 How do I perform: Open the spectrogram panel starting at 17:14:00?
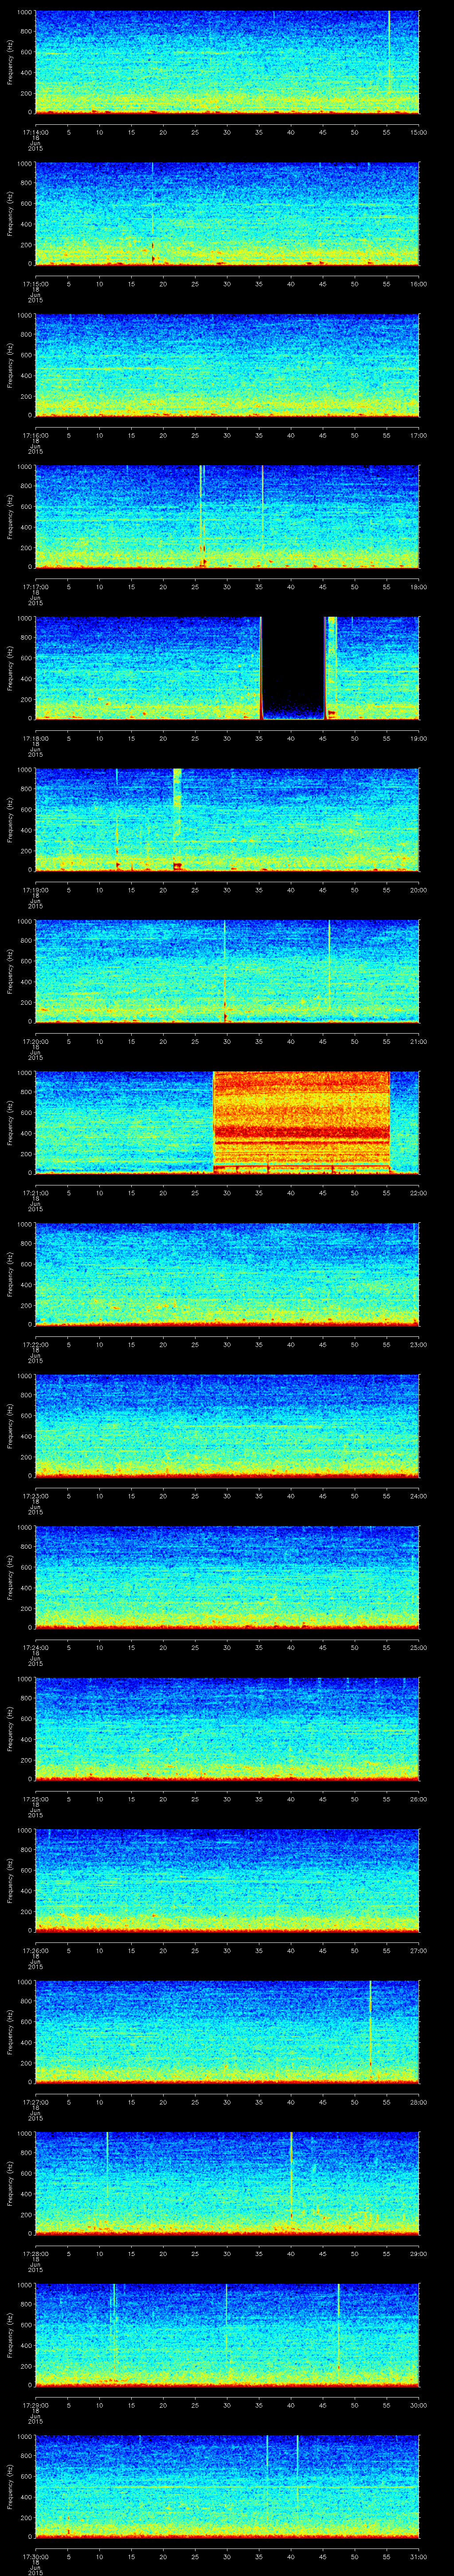point(227,62)
